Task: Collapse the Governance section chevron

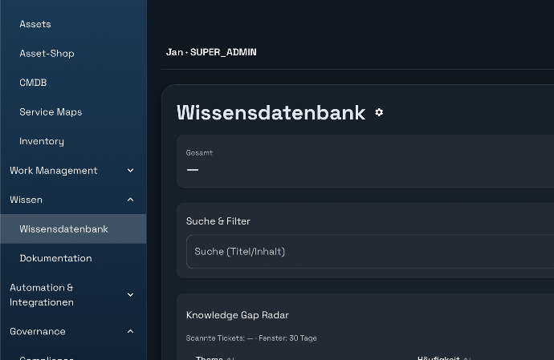Action: [130, 331]
